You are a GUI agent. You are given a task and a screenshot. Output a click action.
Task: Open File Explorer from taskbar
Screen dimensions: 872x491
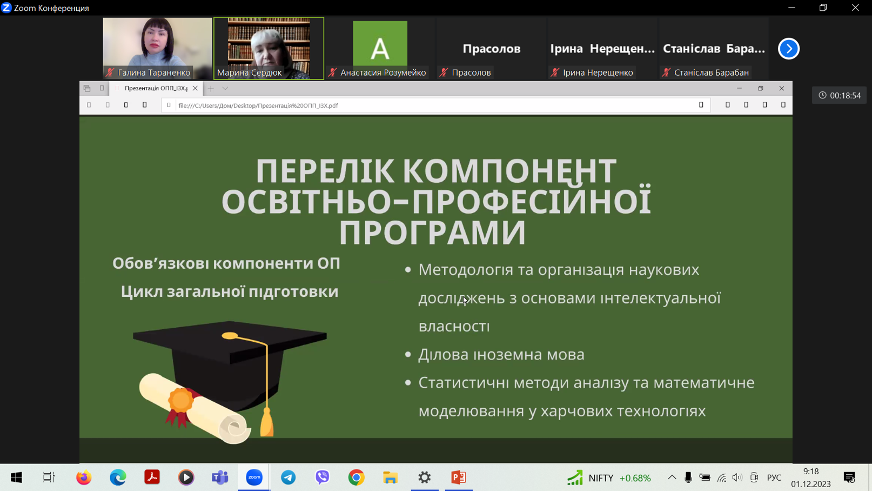tap(390, 477)
